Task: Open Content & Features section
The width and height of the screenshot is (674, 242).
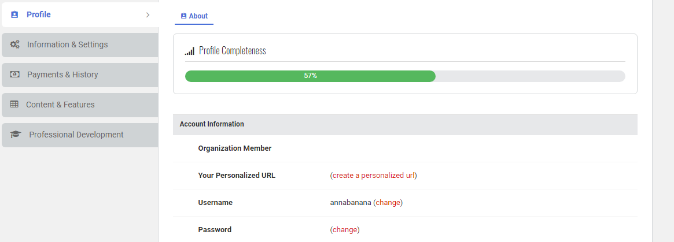Action: click(60, 105)
